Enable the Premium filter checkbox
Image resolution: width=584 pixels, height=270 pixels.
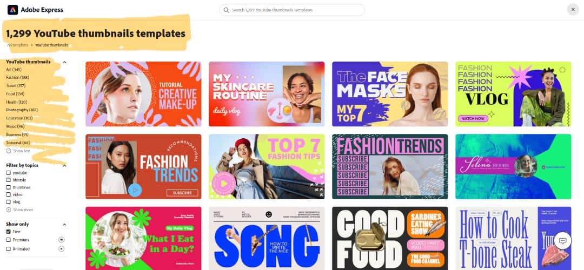point(9,240)
